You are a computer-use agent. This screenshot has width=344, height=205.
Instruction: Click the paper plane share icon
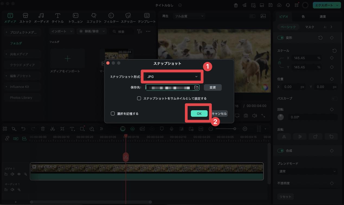pyautogui.click(x=245, y=5)
